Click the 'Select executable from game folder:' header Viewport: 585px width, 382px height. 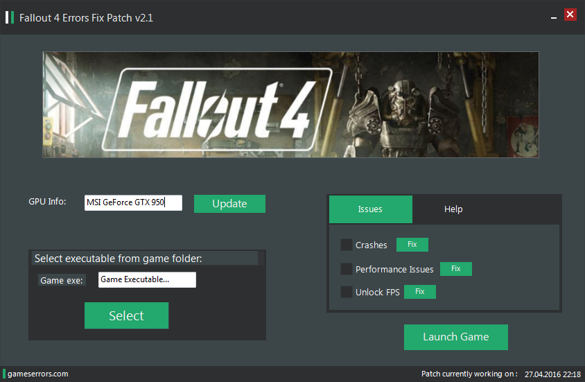[119, 259]
